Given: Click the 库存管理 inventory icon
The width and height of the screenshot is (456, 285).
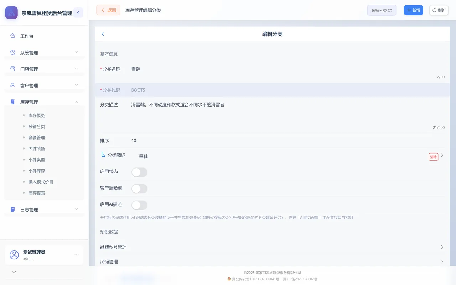Looking at the screenshot, I should click(x=12, y=102).
